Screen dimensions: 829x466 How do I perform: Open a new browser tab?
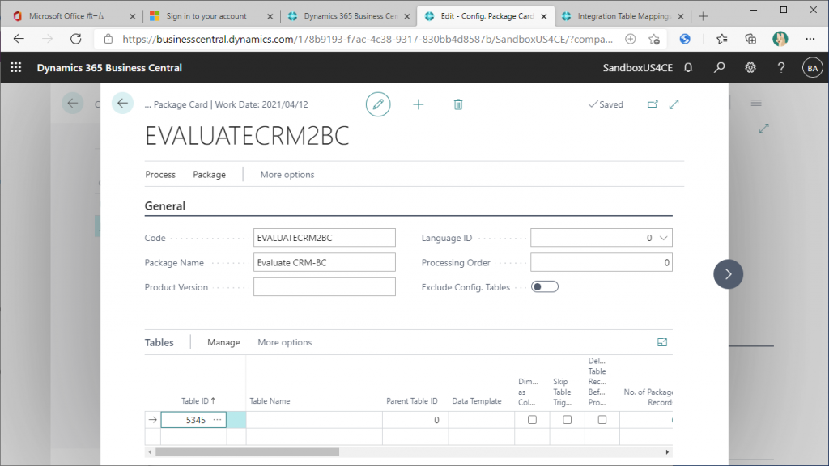pyautogui.click(x=703, y=16)
